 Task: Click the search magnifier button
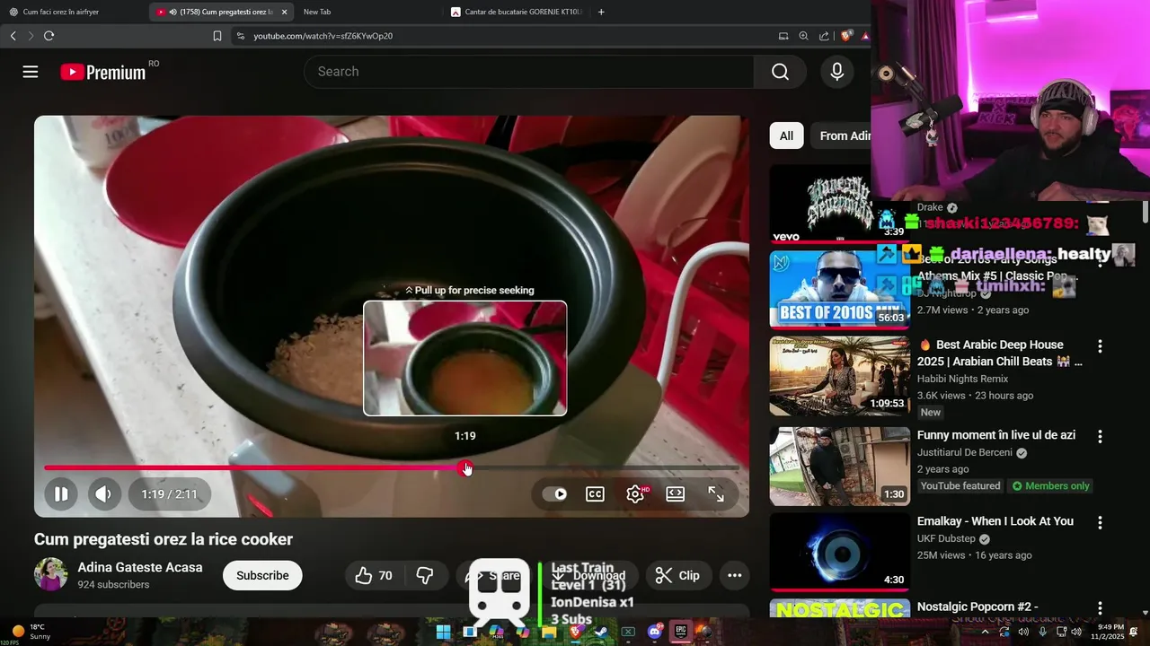tap(780, 72)
